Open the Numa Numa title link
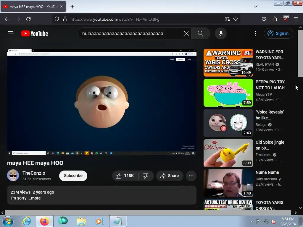 pyautogui.click(x=267, y=172)
